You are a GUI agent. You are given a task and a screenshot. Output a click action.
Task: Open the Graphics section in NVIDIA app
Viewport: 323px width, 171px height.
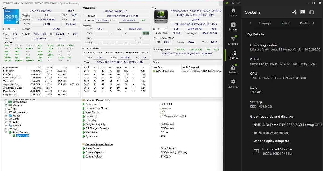coord(233,41)
